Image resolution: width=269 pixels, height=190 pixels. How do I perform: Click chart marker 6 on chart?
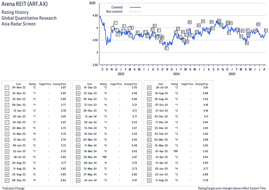point(124,26)
